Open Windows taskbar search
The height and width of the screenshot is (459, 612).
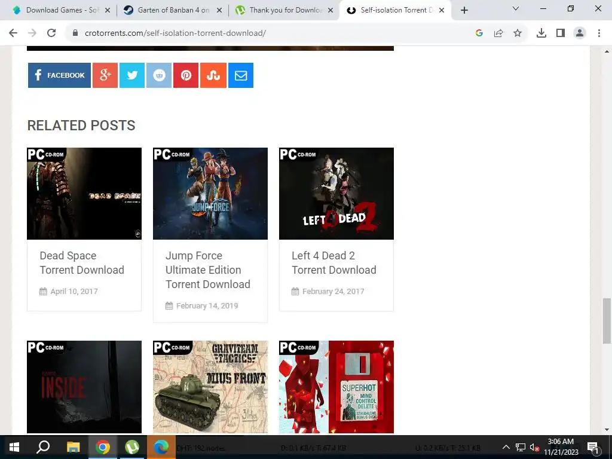click(x=43, y=447)
